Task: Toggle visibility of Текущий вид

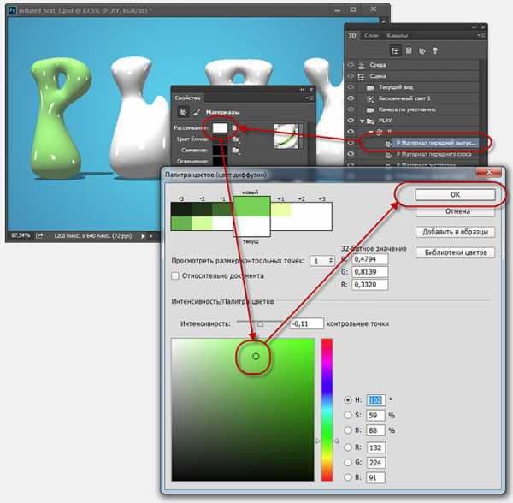Action: pyautogui.click(x=351, y=87)
